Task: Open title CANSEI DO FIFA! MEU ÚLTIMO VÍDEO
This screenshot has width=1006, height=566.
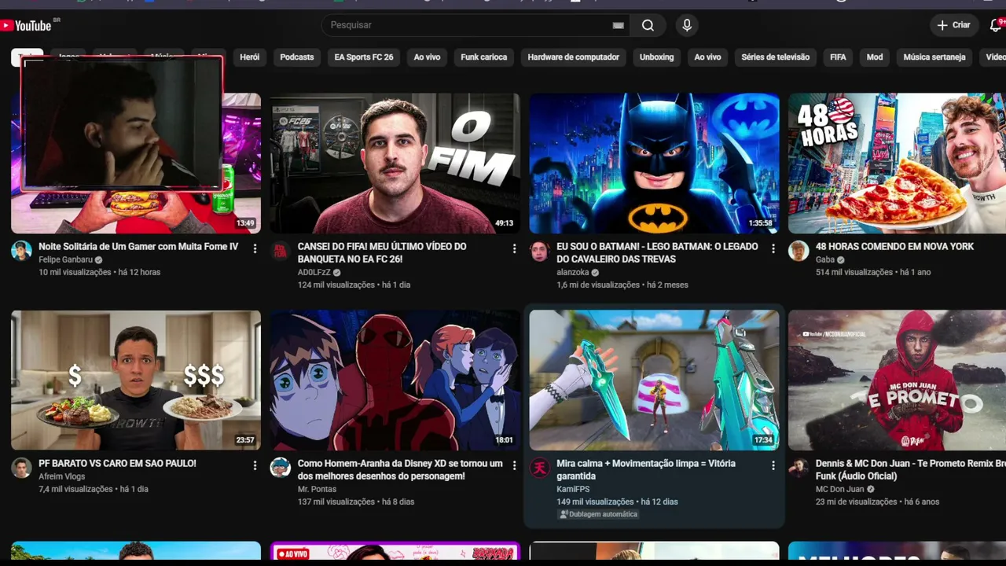Action: pos(382,253)
